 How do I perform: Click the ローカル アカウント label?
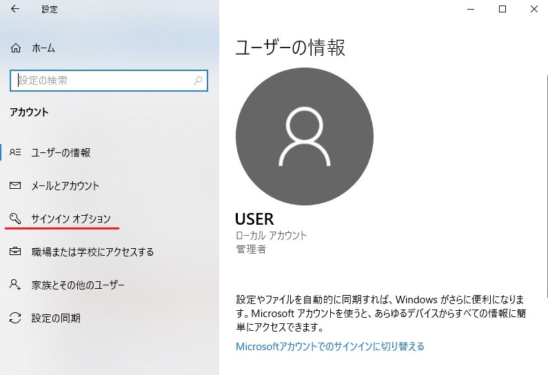[x=271, y=235]
